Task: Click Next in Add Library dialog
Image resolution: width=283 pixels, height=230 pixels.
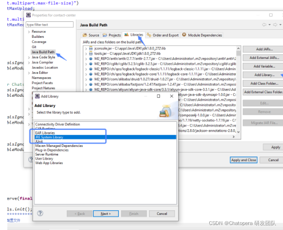Action: click(x=106, y=214)
